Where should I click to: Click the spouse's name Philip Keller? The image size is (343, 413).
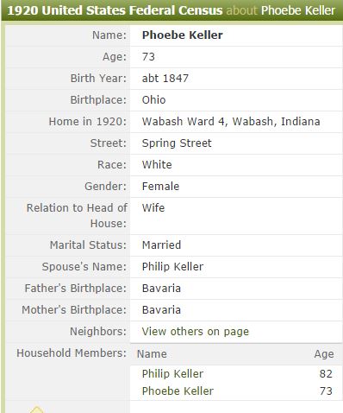(x=172, y=267)
